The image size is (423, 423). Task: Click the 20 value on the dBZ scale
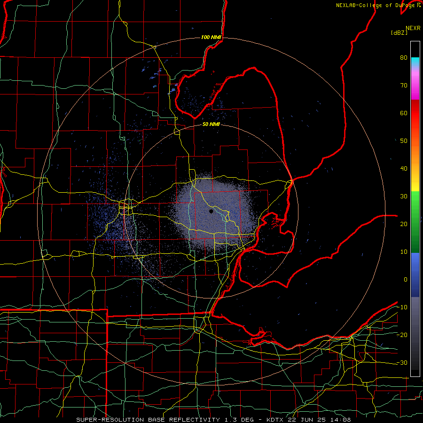click(404, 224)
